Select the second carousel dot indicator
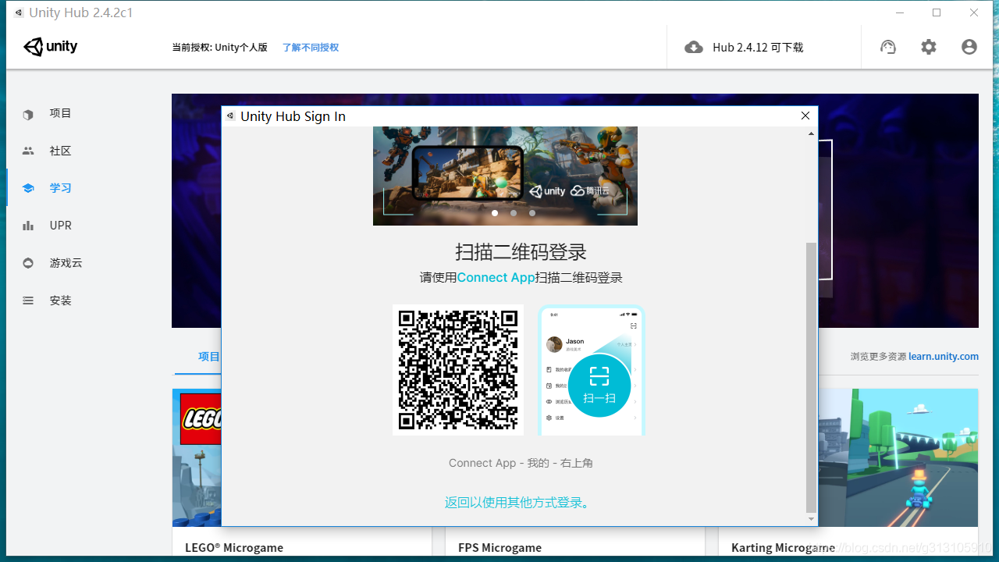The image size is (999, 562). pyautogui.click(x=514, y=213)
